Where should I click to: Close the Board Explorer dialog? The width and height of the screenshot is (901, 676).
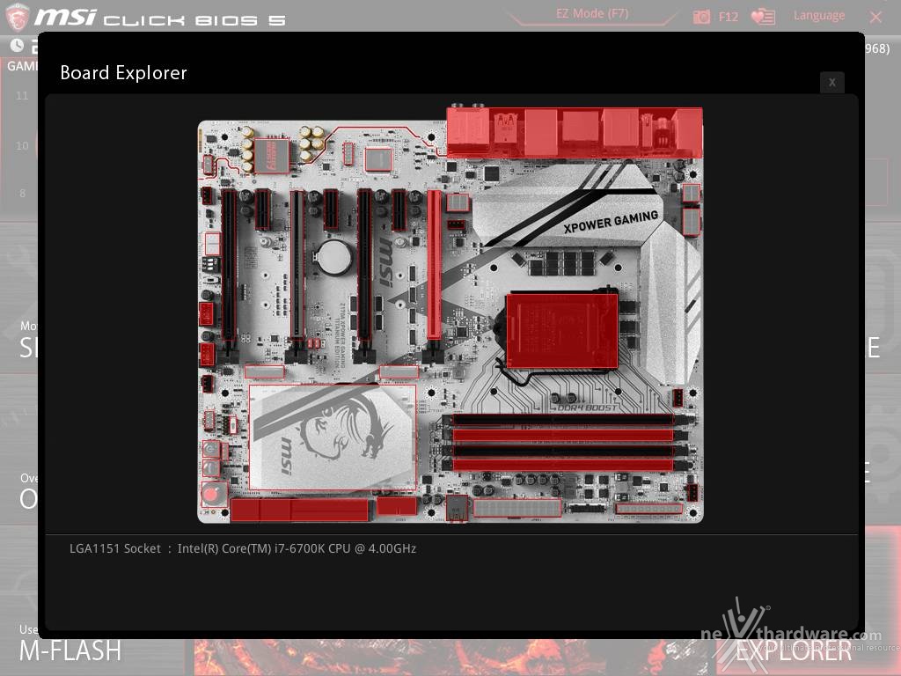[831, 82]
